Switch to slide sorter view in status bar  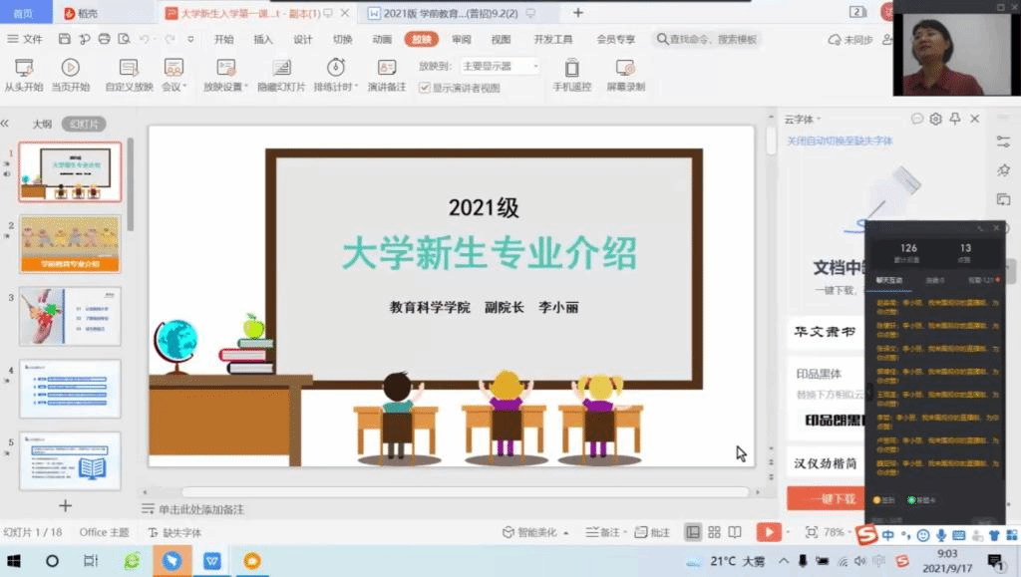[714, 532]
